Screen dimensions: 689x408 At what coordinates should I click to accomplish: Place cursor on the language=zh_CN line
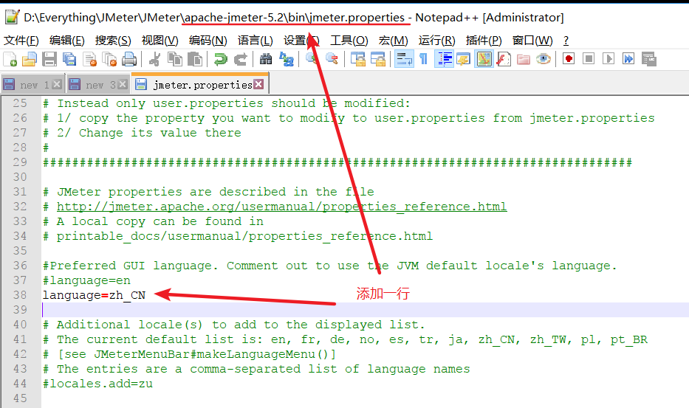94,295
